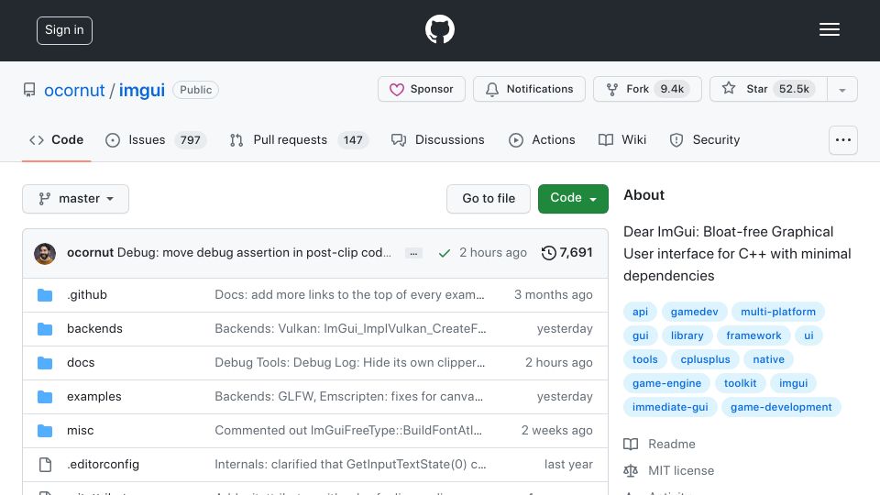Open the Security tab
The width and height of the screenshot is (880, 495).
coord(705,139)
